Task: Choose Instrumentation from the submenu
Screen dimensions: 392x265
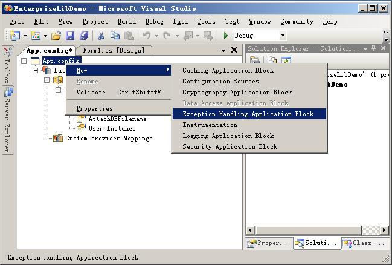Action: coord(249,125)
